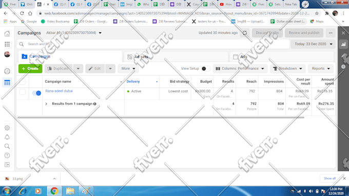Viewport: 349px width, 196px height.
Task: Click the Edit button
Action: coord(95,69)
